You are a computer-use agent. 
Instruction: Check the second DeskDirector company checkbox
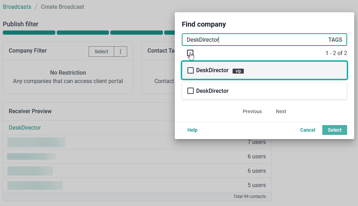click(191, 91)
